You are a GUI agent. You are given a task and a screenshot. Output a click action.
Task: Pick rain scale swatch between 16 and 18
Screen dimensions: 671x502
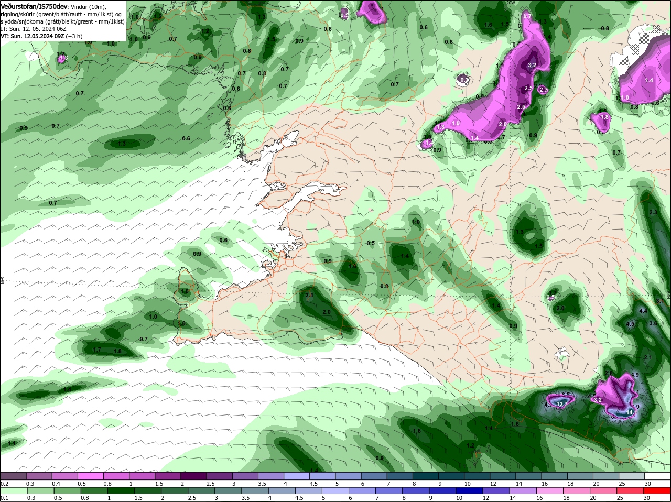point(550,490)
